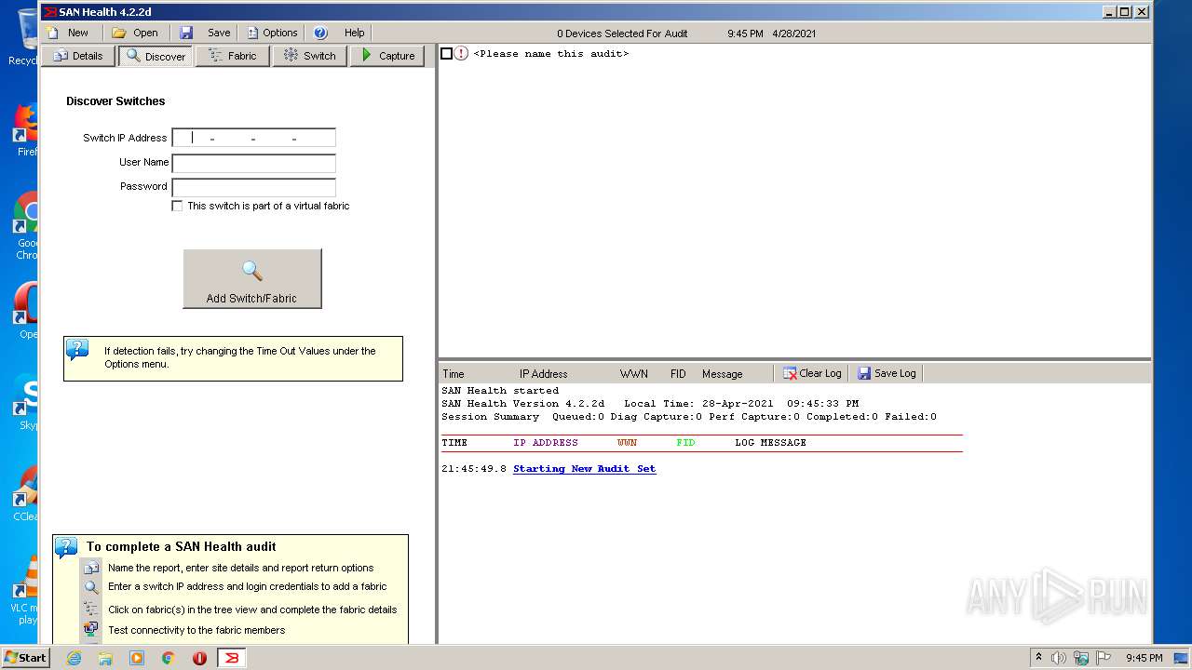The height and width of the screenshot is (670, 1192).
Task: Switch to the Details tab
Action: coord(78,56)
